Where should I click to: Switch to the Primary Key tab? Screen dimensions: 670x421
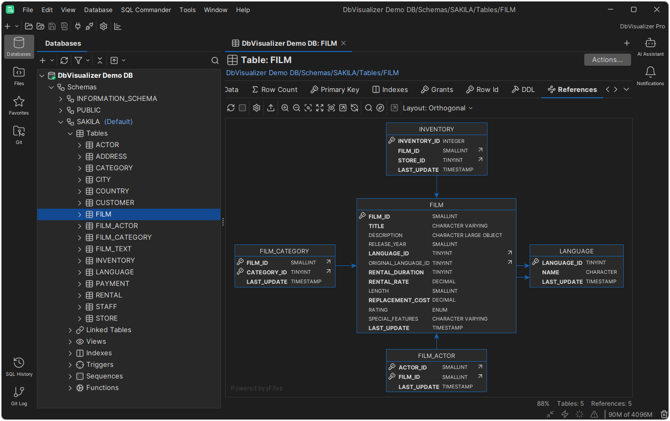pyautogui.click(x=335, y=89)
